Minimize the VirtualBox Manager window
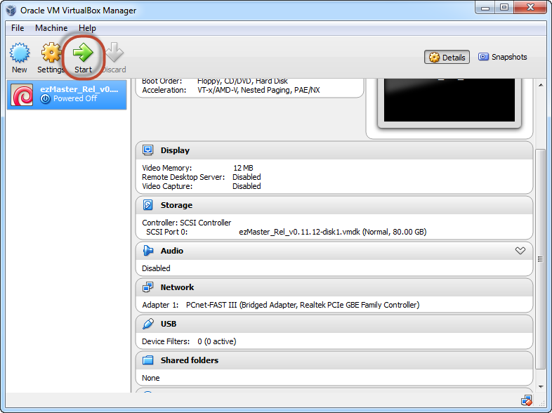552x413 pixels. click(x=485, y=7)
